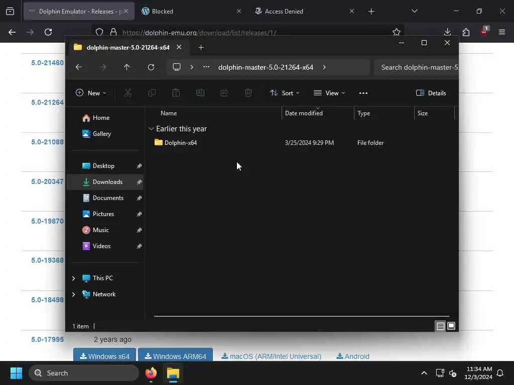Sort by the Date modified column header
Image resolution: width=514 pixels, height=385 pixels.
(318, 113)
